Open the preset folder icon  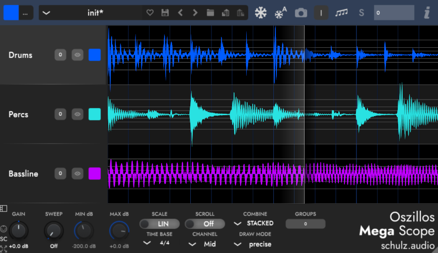[x=210, y=13]
